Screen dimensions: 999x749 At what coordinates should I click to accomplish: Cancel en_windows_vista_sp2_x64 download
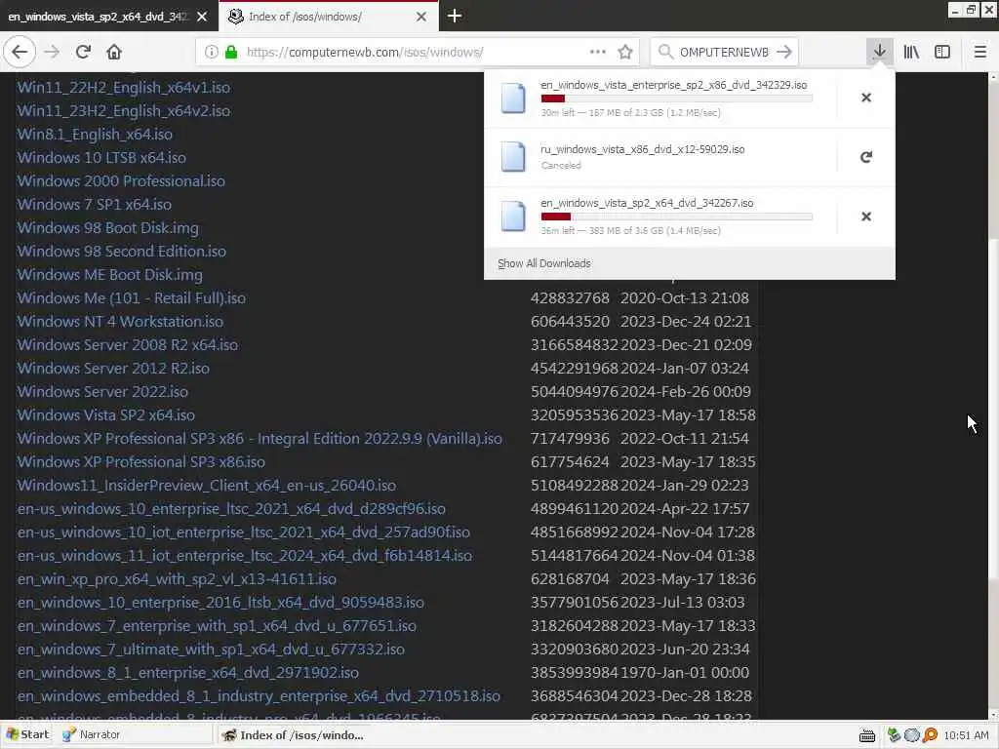click(x=866, y=217)
